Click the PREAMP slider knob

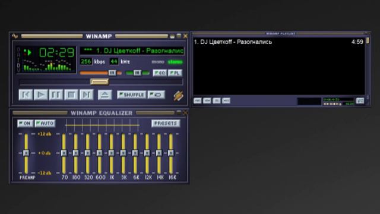[x=26, y=153]
